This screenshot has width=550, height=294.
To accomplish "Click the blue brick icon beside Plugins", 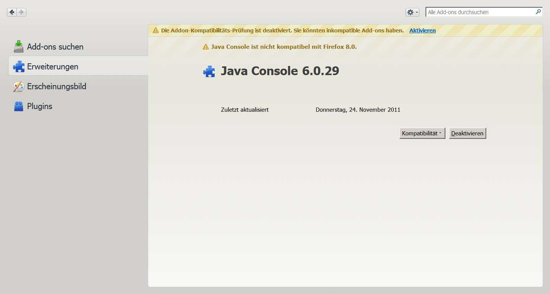I will click(x=19, y=106).
